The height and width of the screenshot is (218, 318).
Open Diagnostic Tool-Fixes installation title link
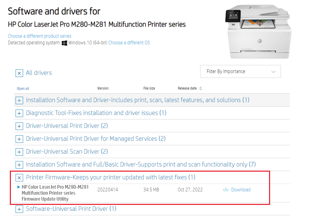tap(96, 113)
